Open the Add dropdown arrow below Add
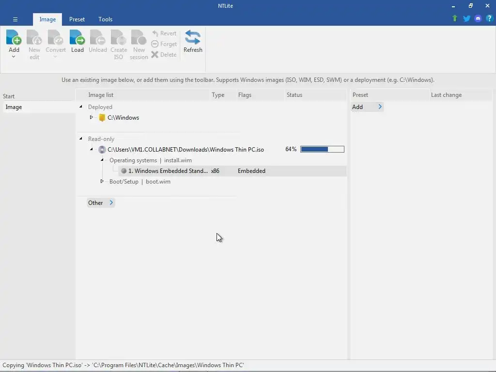The height and width of the screenshot is (372, 496). click(x=14, y=57)
